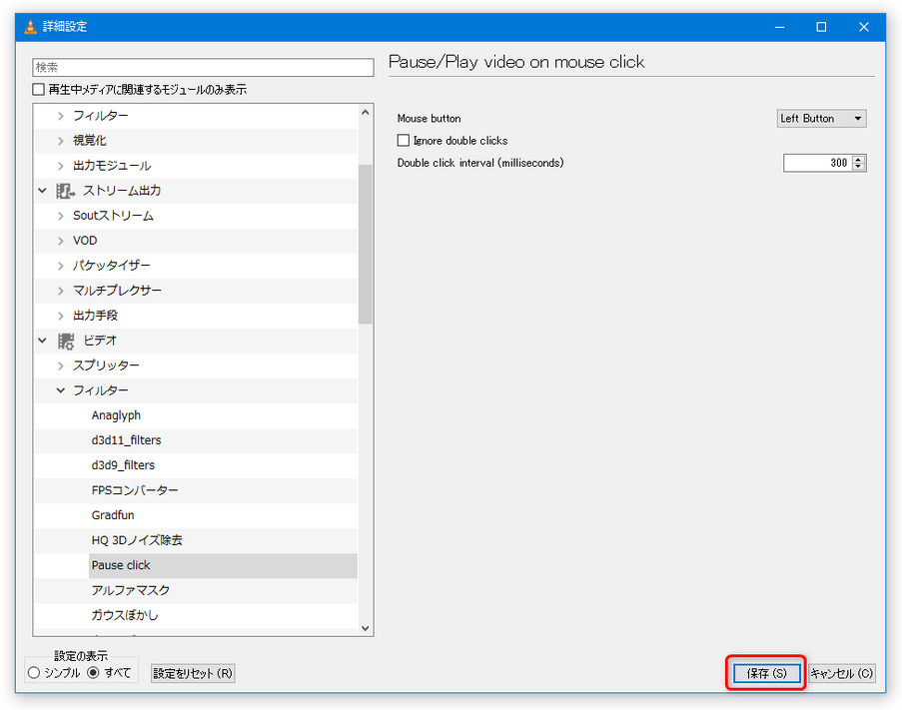Screen dimensions: 902x710
Task: Check 再生中メディアに関連するモジュールのみ表示 option
Action: coord(39,90)
